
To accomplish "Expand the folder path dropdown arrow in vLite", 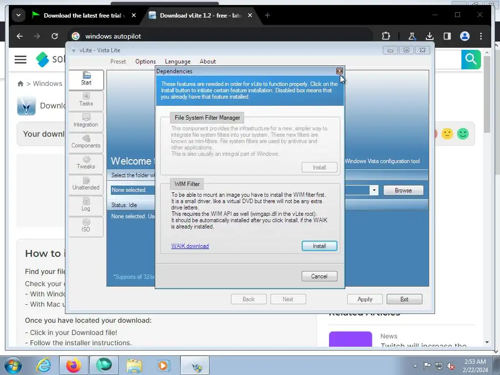I will [x=374, y=190].
